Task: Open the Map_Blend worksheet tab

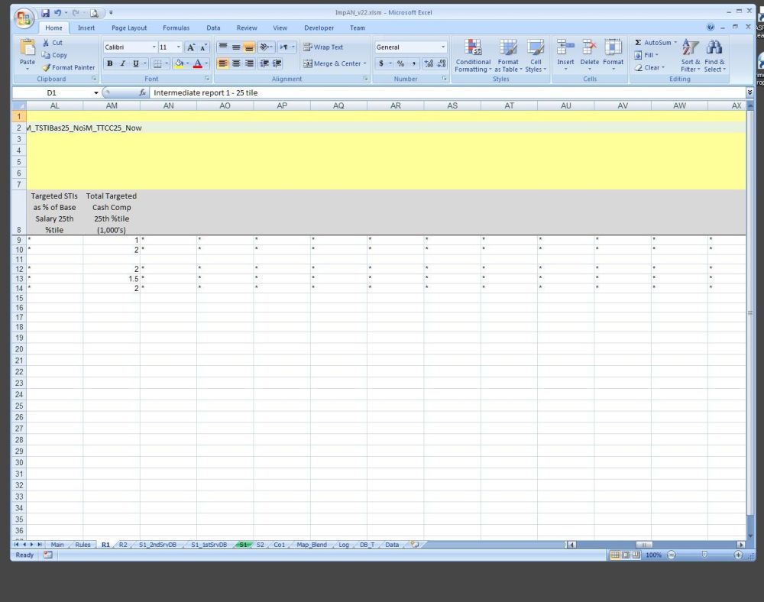Action: pos(312,545)
